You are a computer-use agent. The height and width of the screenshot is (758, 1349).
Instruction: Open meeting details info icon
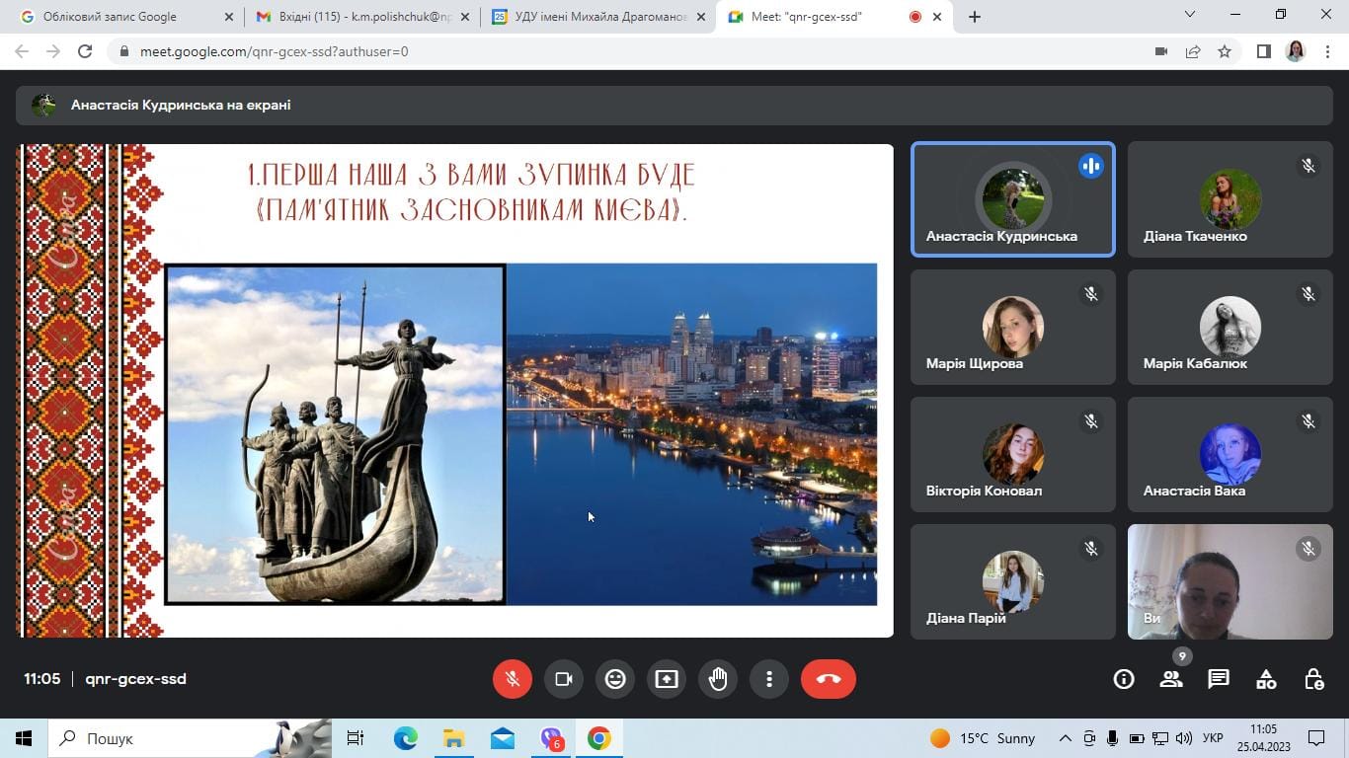click(1124, 679)
